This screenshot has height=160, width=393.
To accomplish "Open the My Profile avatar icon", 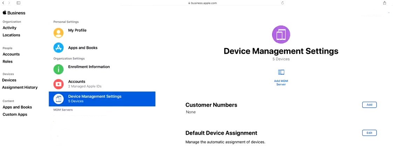I will point(58,33).
